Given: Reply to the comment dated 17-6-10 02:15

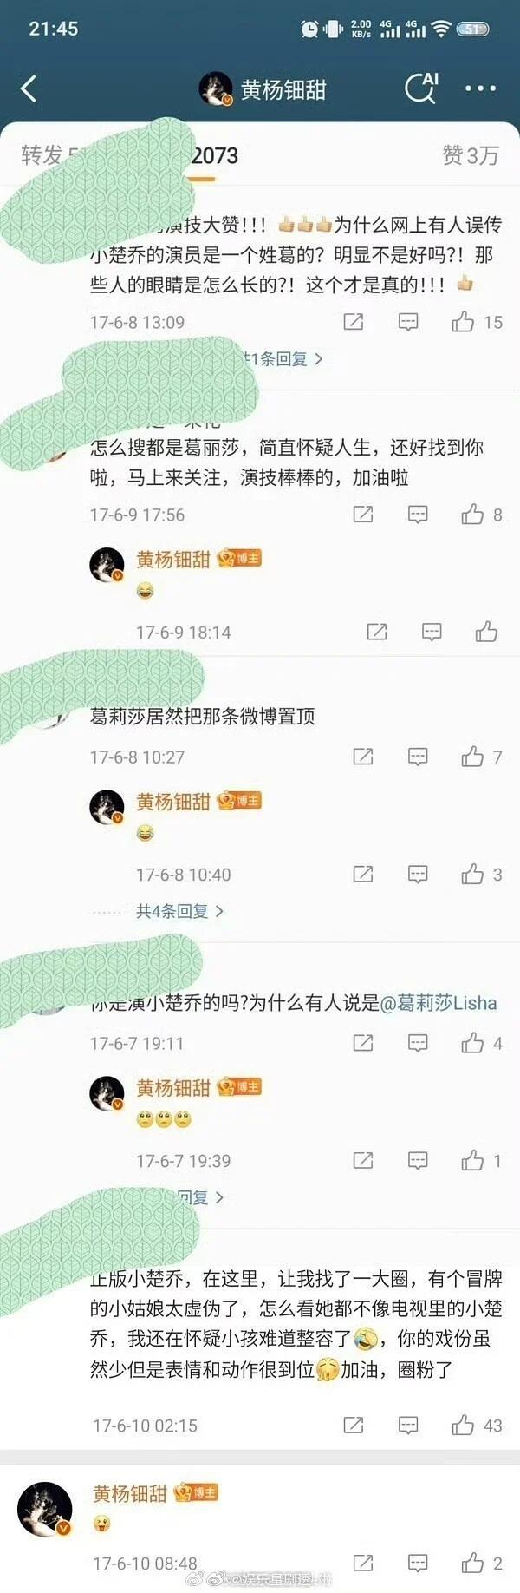Looking at the screenshot, I should (x=408, y=1425).
